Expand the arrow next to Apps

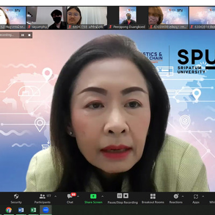tap(203, 196)
